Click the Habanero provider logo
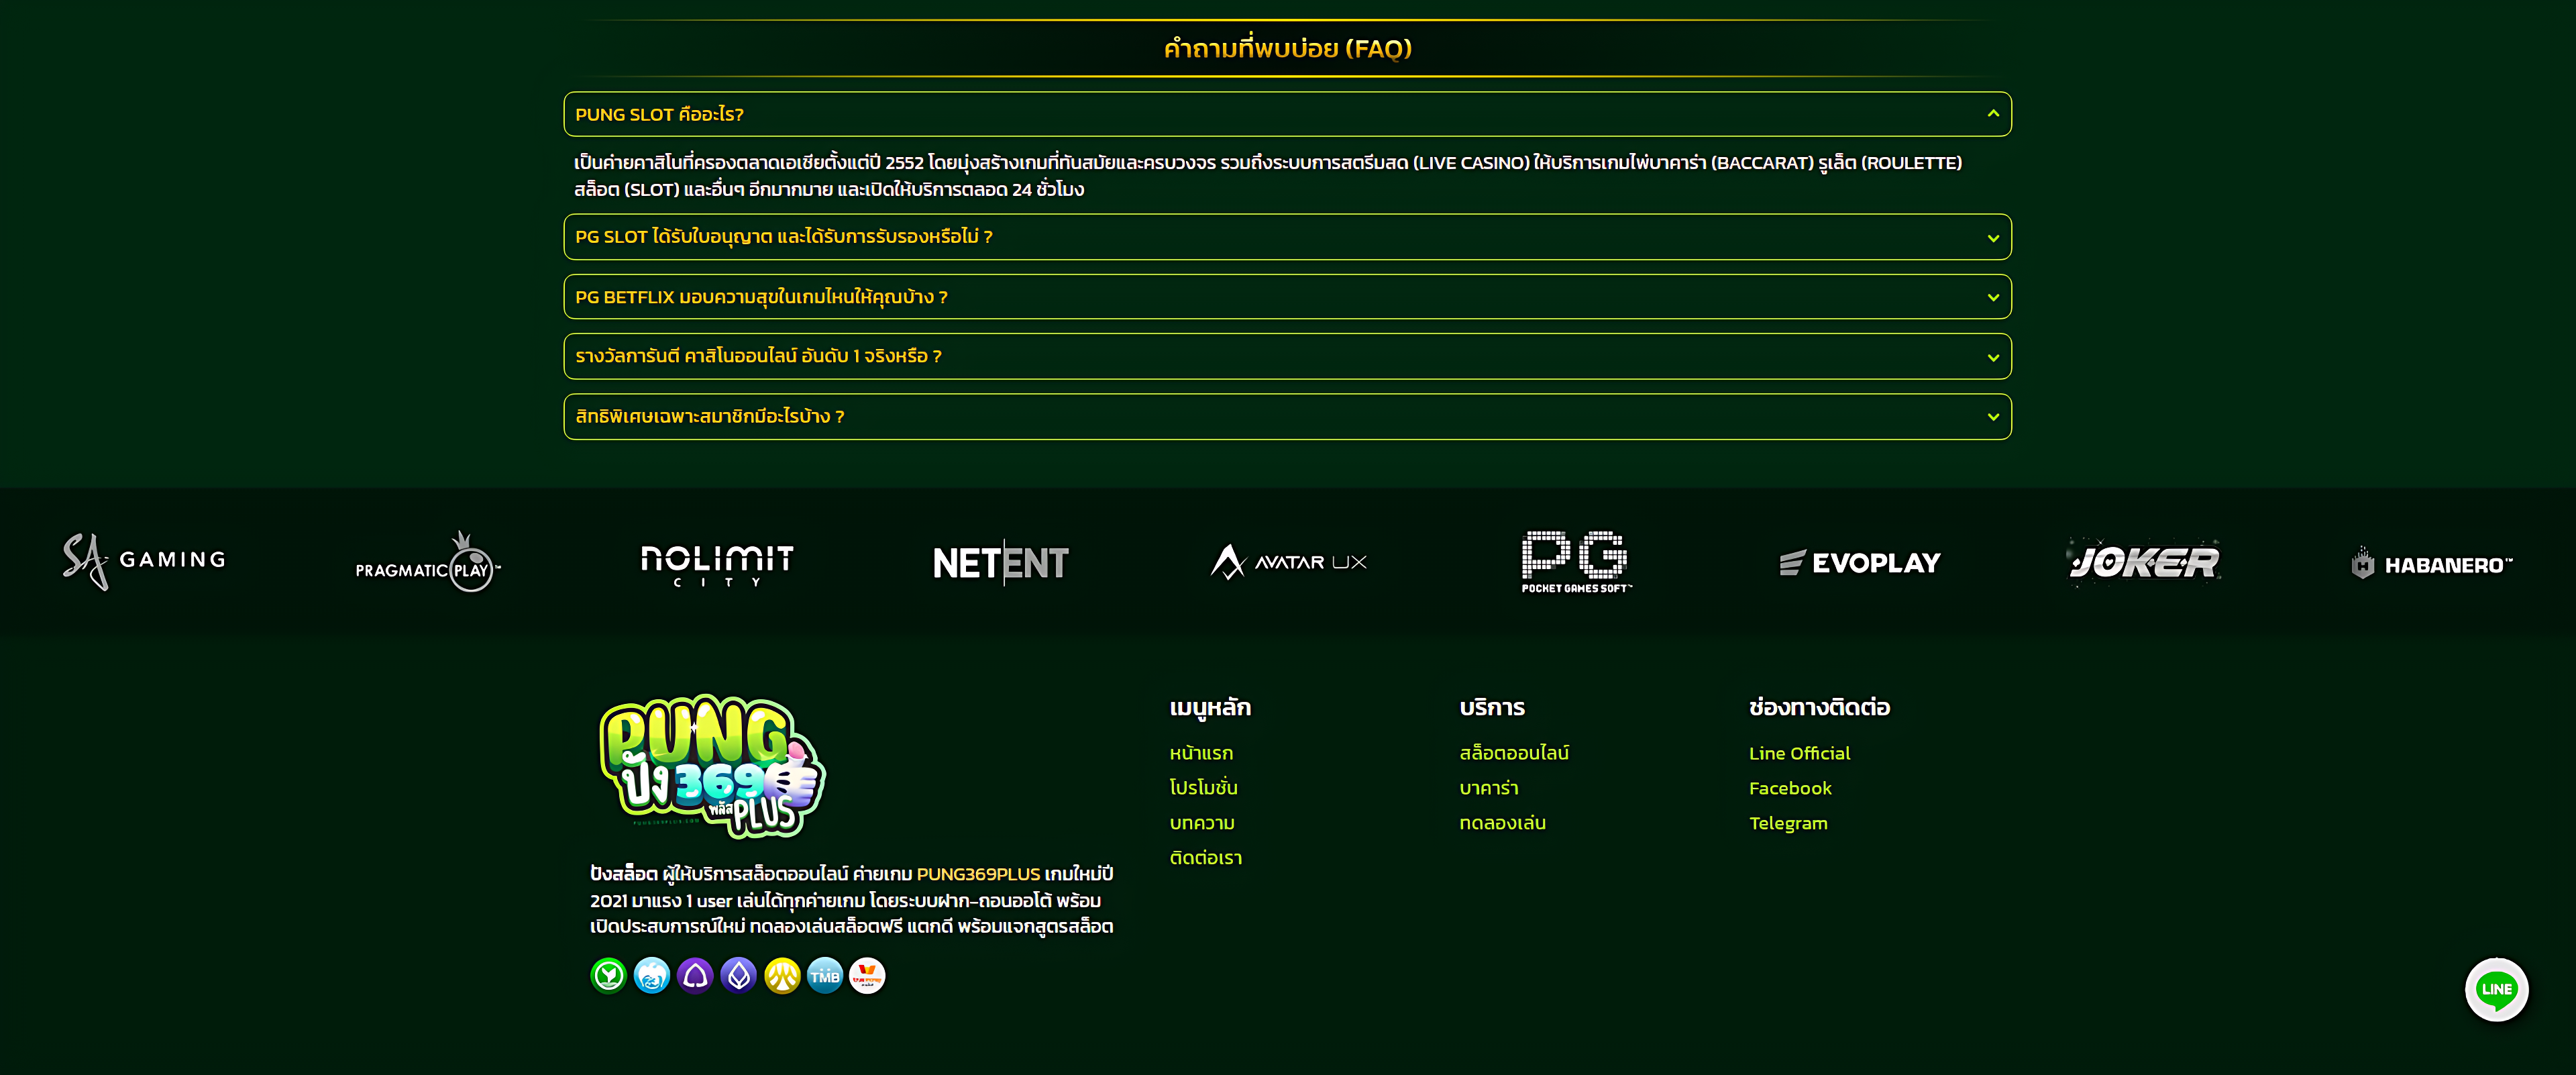 tap(2432, 564)
